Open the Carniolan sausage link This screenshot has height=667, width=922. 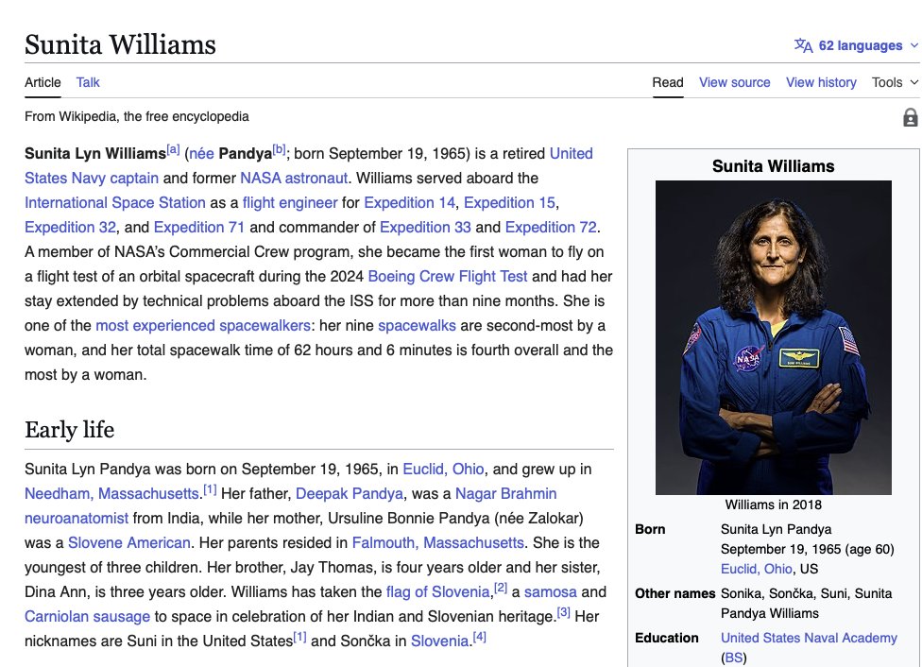[87, 617]
